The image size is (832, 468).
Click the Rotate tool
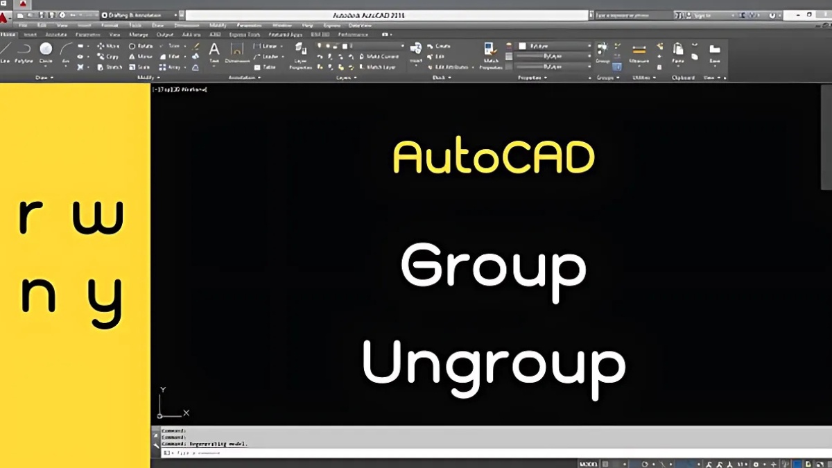pyautogui.click(x=141, y=46)
